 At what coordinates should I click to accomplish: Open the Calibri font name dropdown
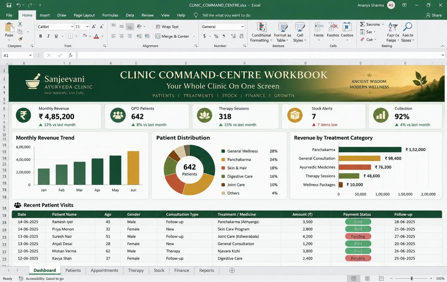click(72, 27)
